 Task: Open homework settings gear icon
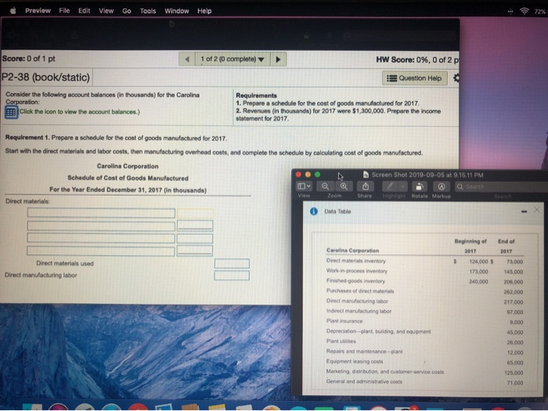[x=456, y=78]
